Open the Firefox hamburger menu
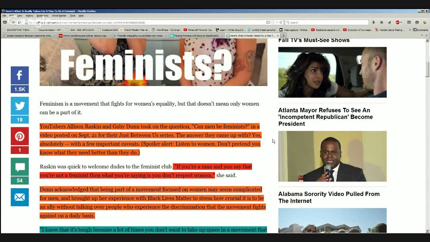Viewport: 430px width, 242px height. pyautogui.click(x=409, y=23)
